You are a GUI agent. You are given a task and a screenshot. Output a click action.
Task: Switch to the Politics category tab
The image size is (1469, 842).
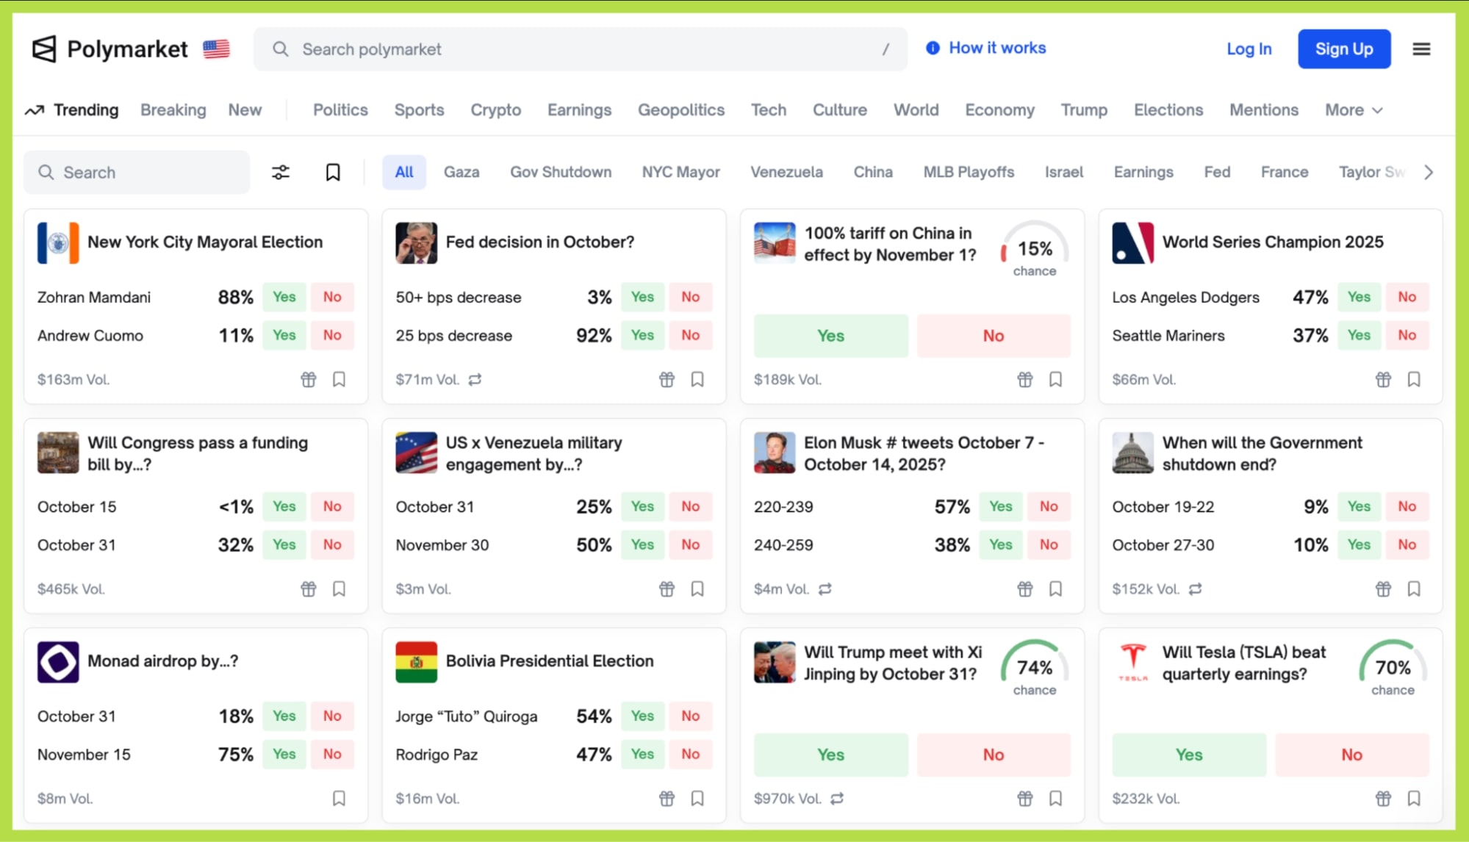point(340,110)
